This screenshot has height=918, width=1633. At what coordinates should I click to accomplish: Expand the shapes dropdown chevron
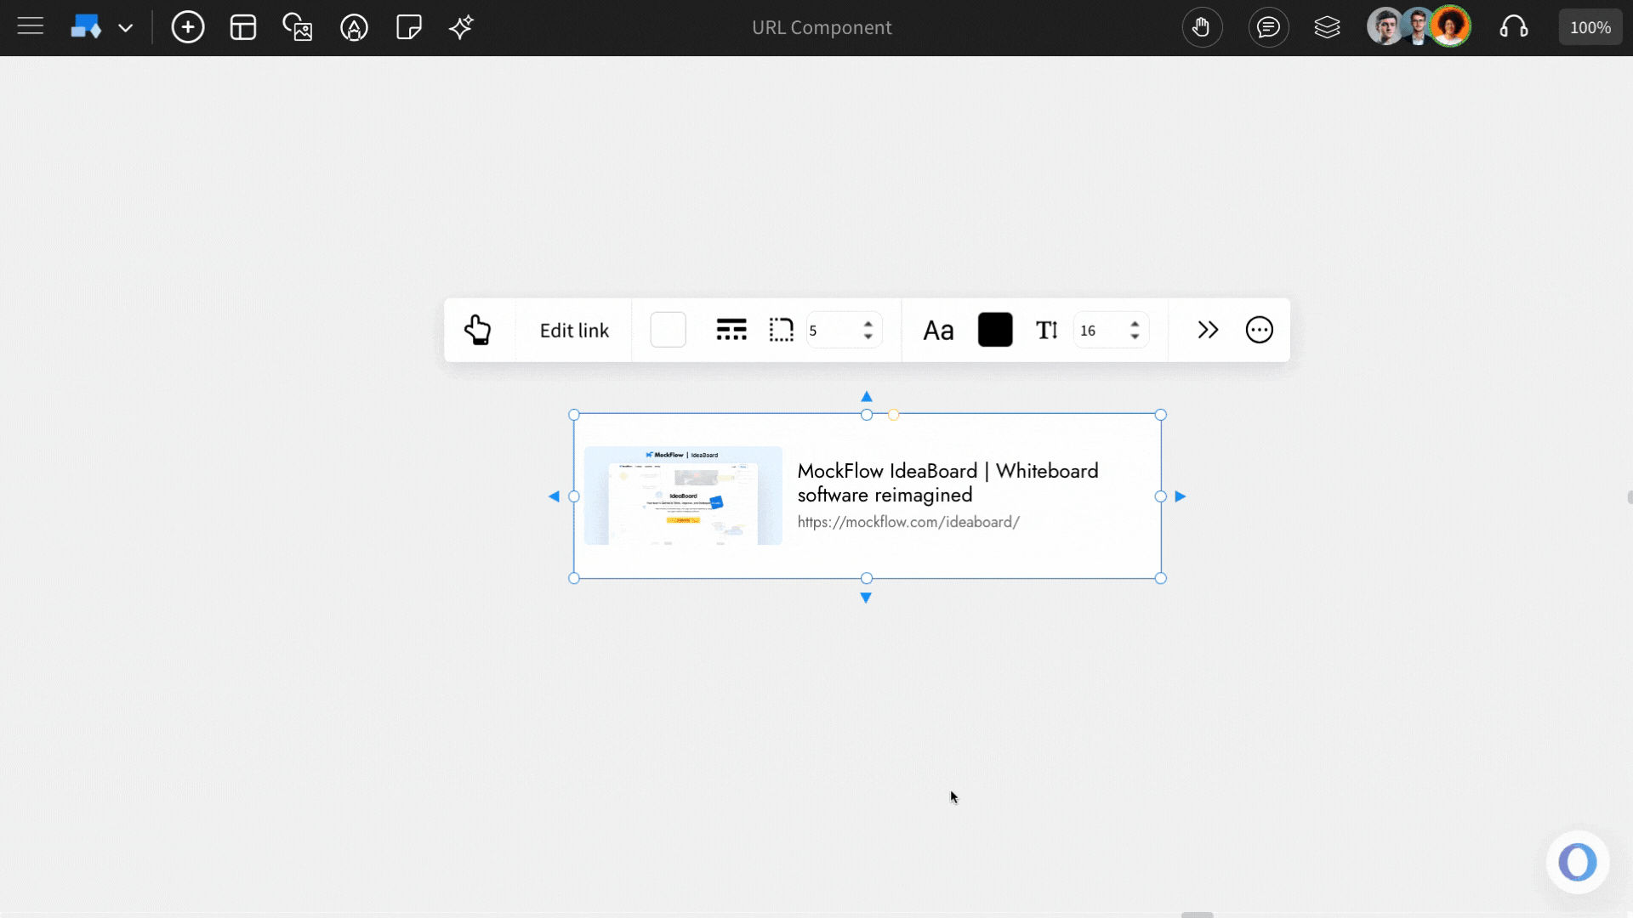126,28
